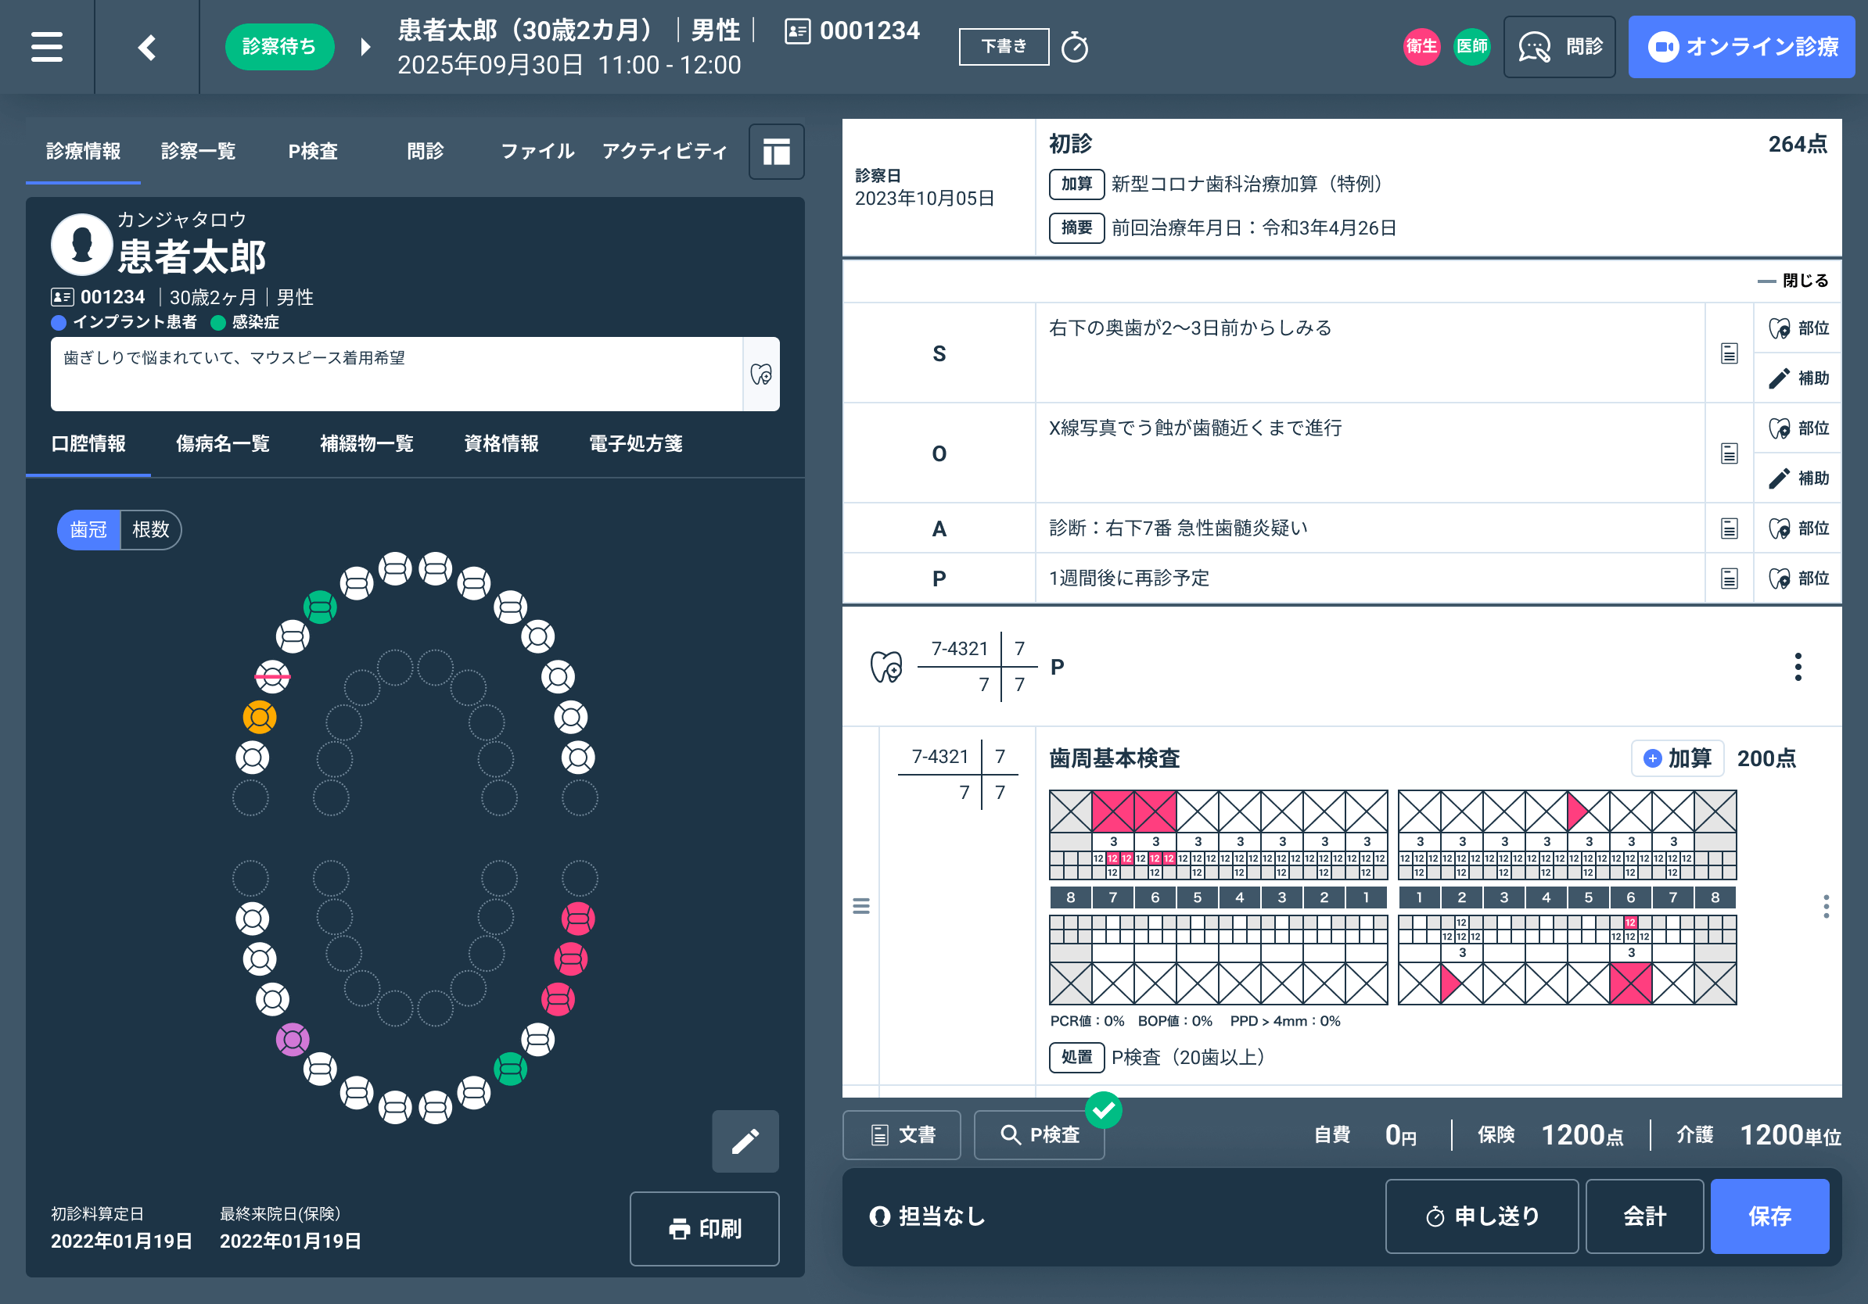
Task: Toggle the 下書き draft status badge
Action: pyautogui.click(x=1003, y=46)
